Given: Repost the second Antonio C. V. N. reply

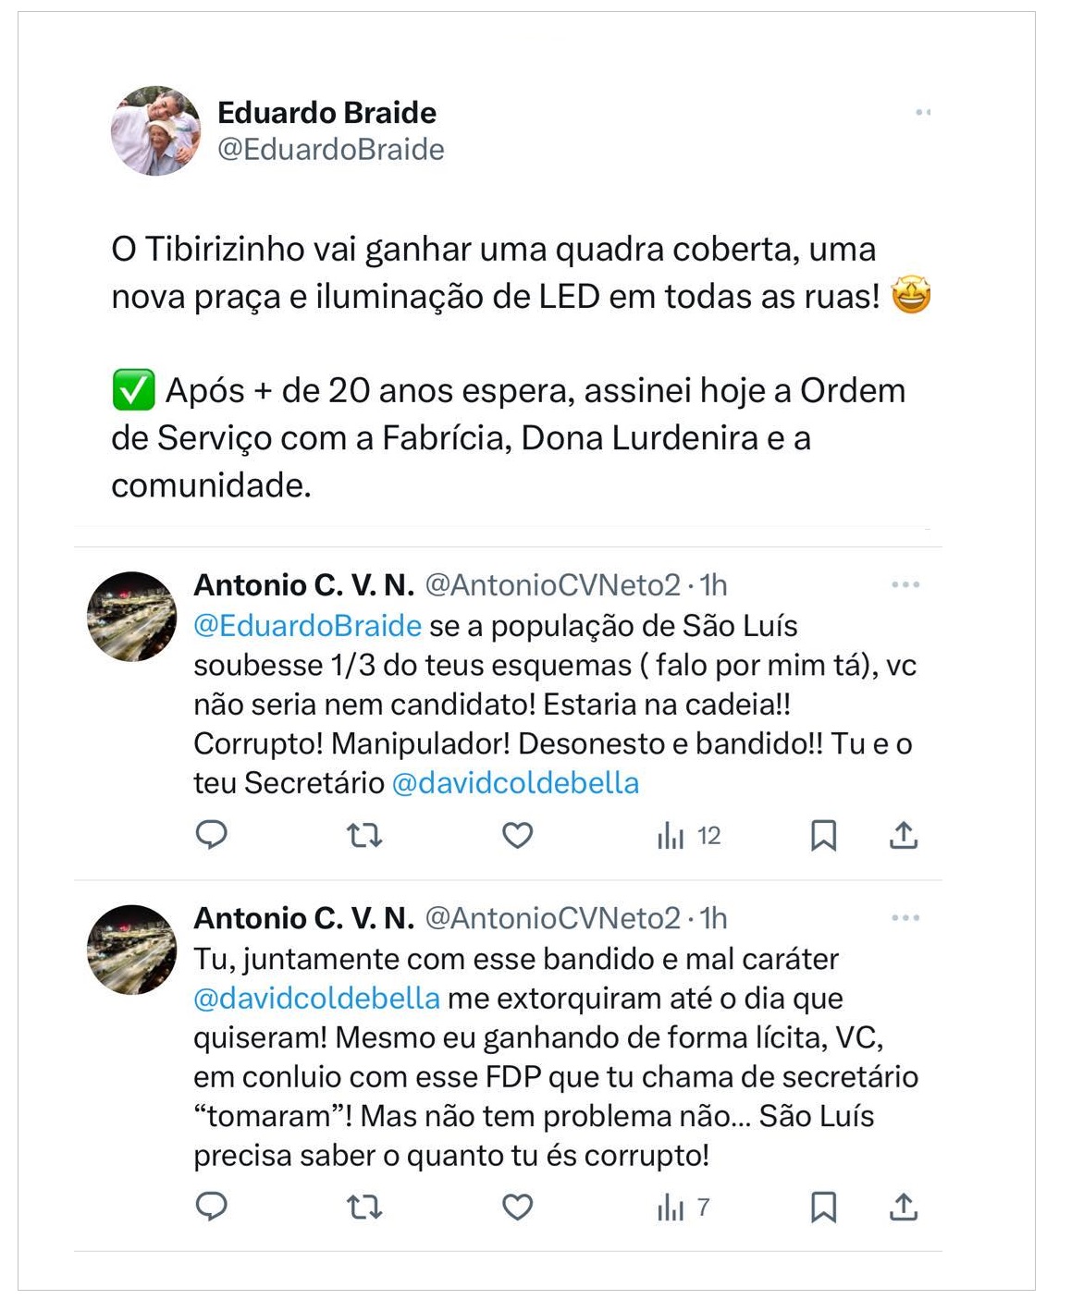Looking at the screenshot, I should pos(364,1208).
